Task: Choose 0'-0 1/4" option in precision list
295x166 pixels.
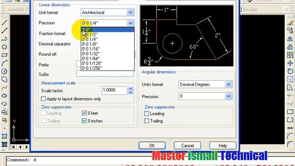Action: [107, 39]
